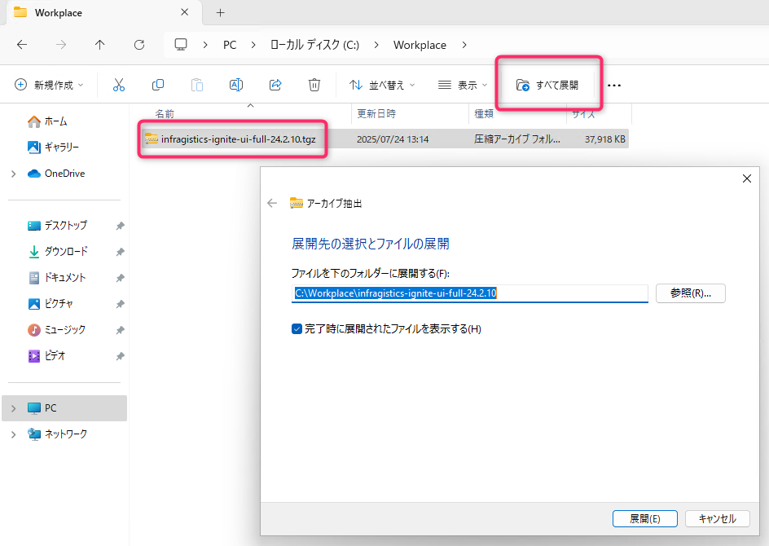
Task: Click pin icon next to ピクチャ
Action: pyautogui.click(x=121, y=304)
